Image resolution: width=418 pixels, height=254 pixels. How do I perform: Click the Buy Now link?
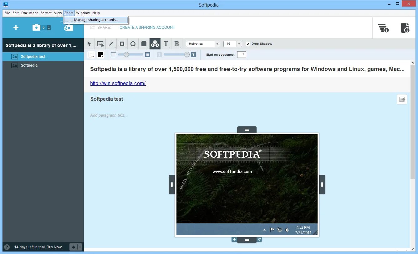coord(54,247)
